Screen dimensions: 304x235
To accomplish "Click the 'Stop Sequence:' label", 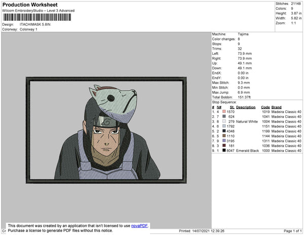I will pyautogui.click(x=224, y=102).
